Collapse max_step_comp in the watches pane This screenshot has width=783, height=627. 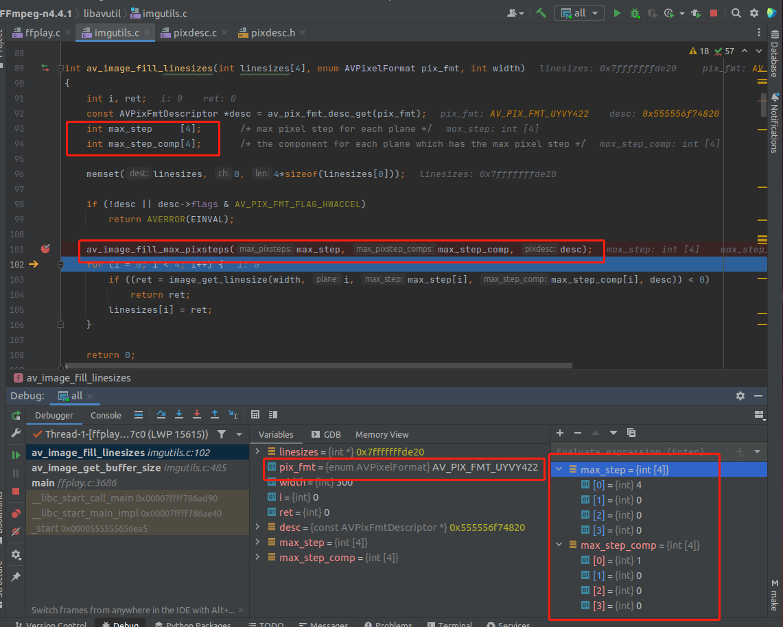point(560,545)
